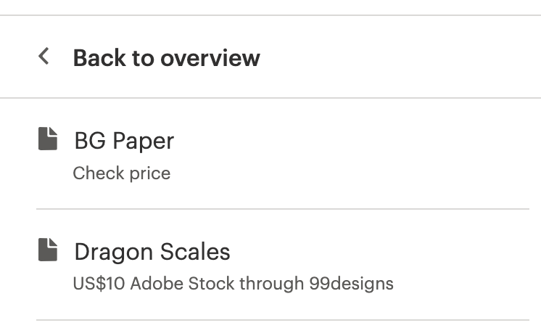The width and height of the screenshot is (541, 328).
Task: Click the word 'Check' under BG Paper
Action: pos(99,173)
